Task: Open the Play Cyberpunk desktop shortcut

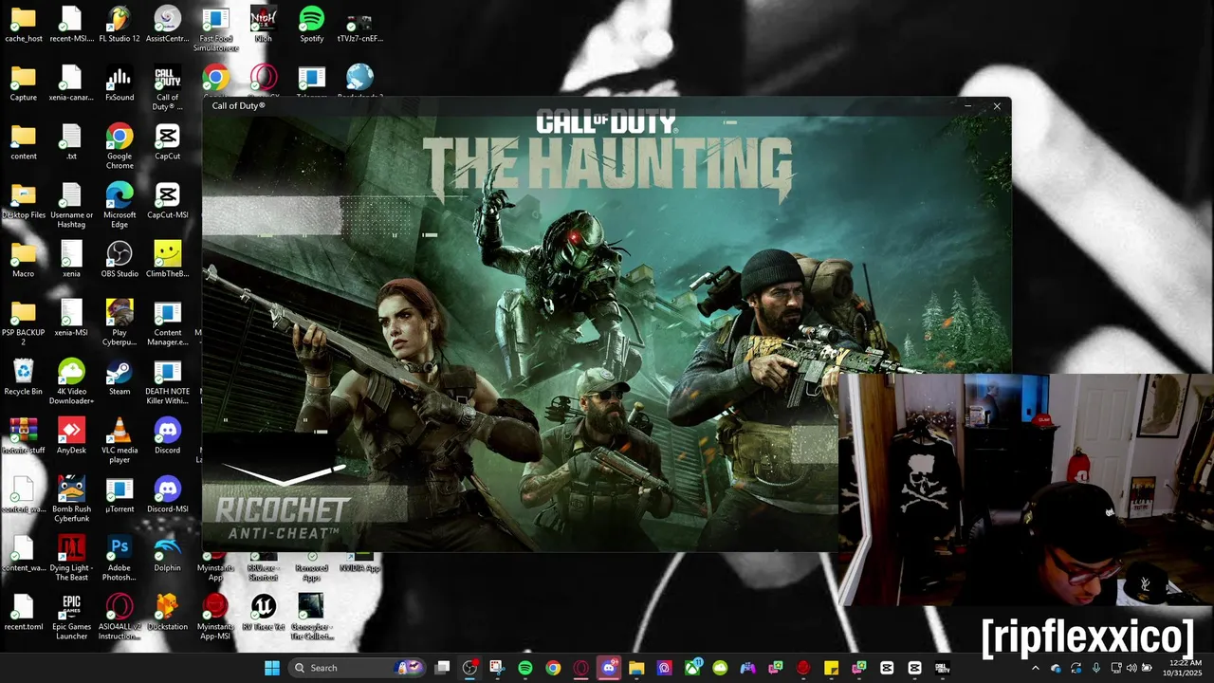Action: click(120, 324)
